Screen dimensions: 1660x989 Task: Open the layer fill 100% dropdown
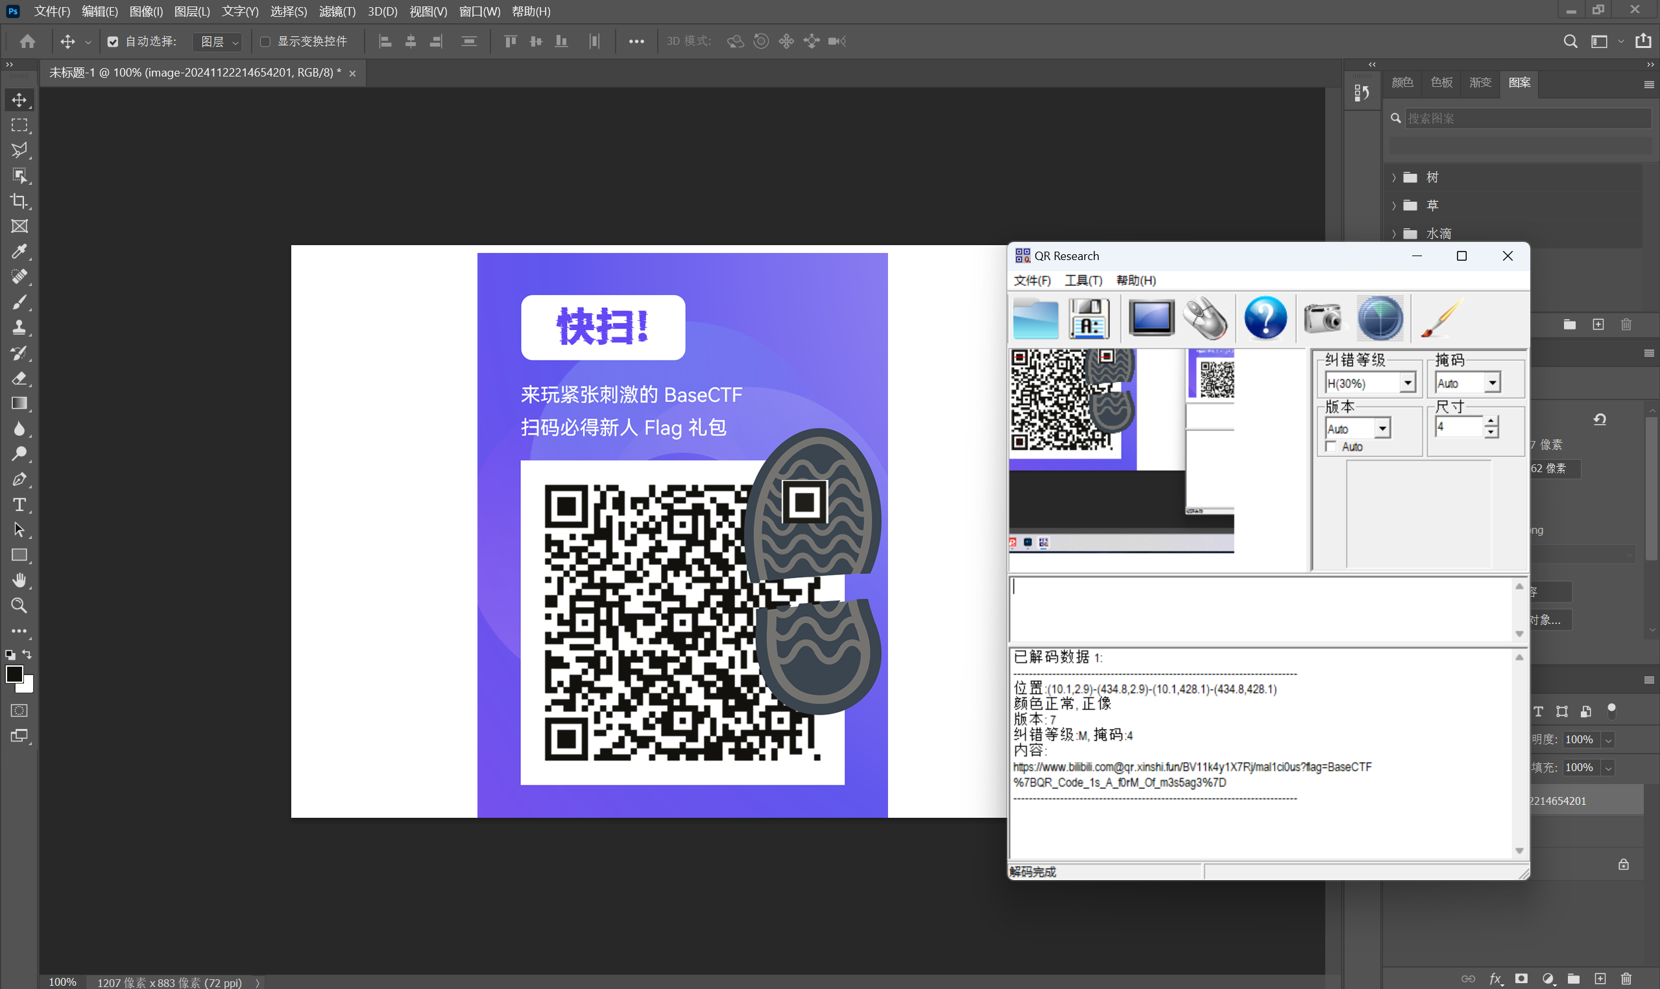pyautogui.click(x=1608, y=768)
